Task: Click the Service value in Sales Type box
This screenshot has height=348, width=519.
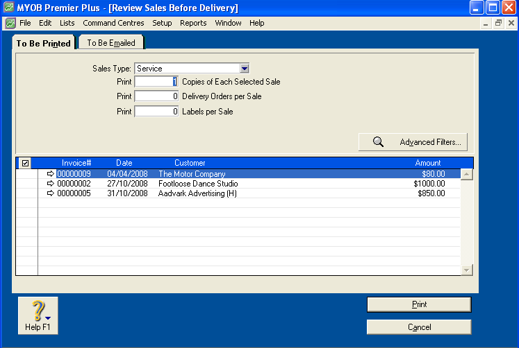Action: pyautogui.click(x=149, y=69)
